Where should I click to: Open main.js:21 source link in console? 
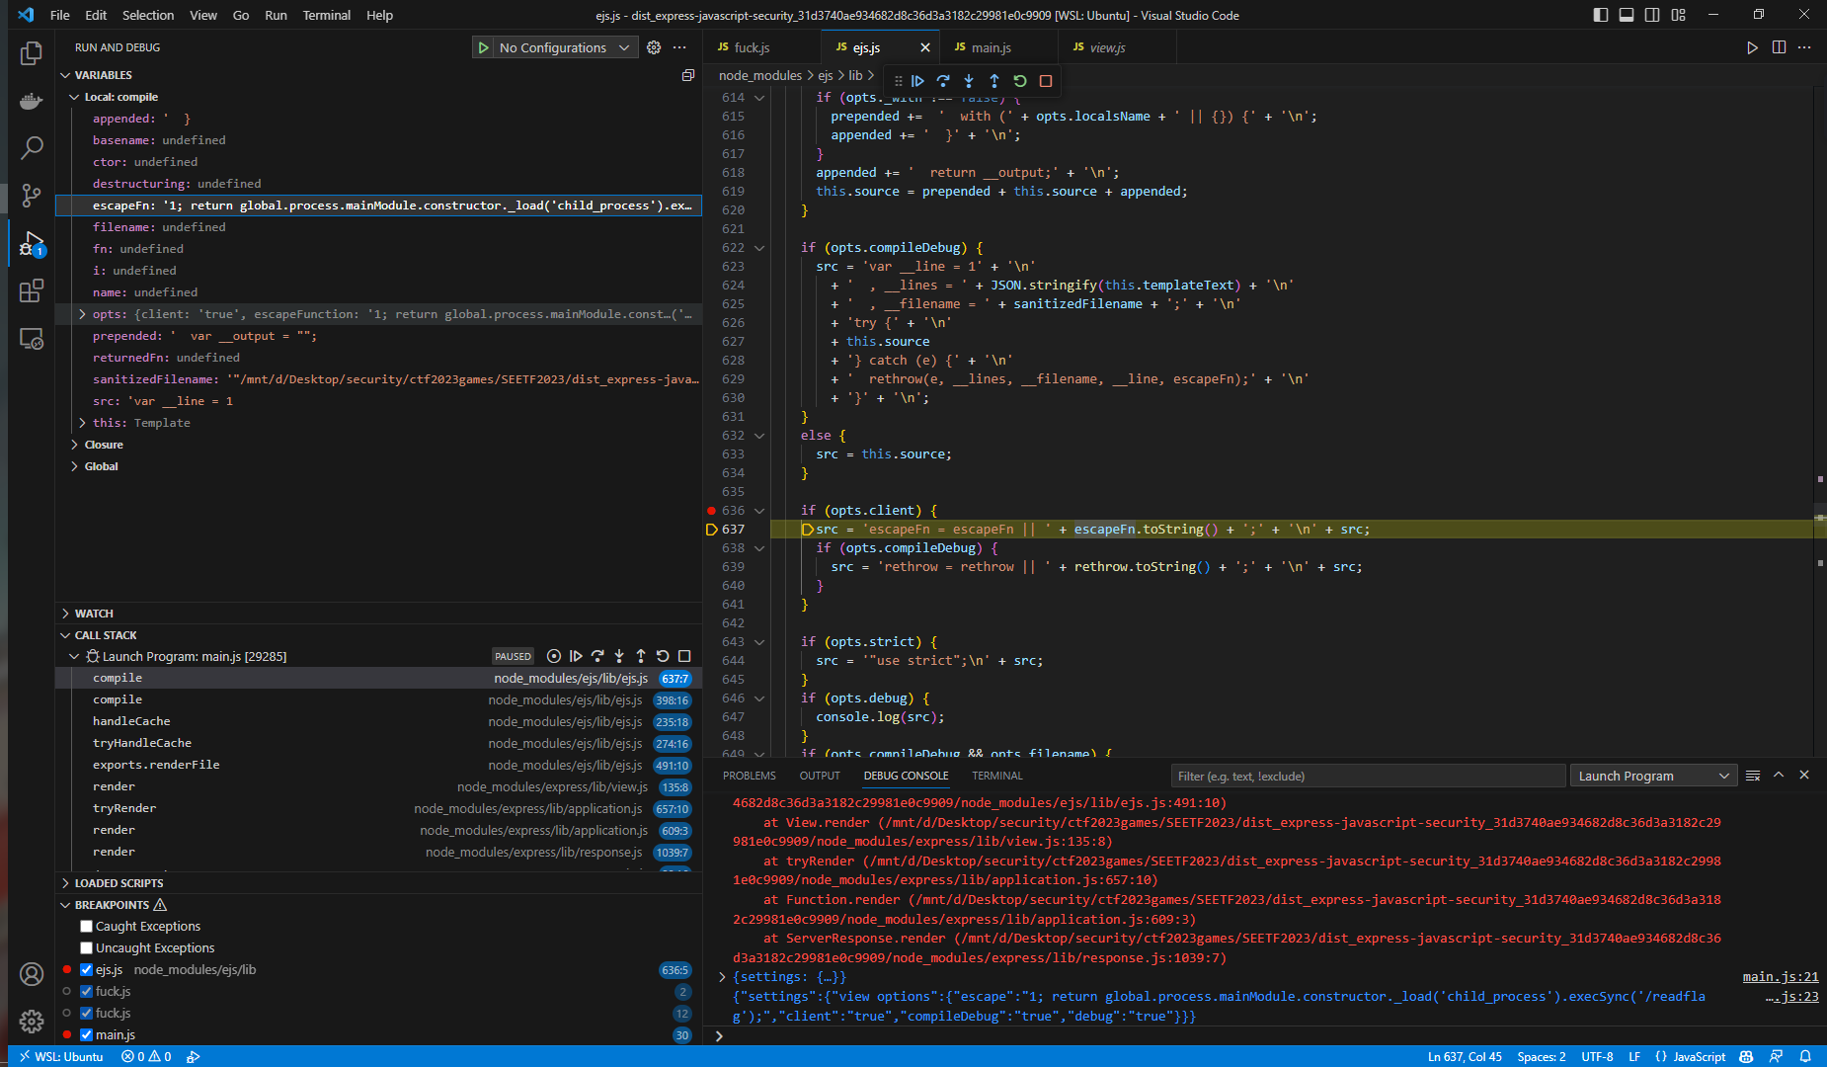click(1781, 977)
